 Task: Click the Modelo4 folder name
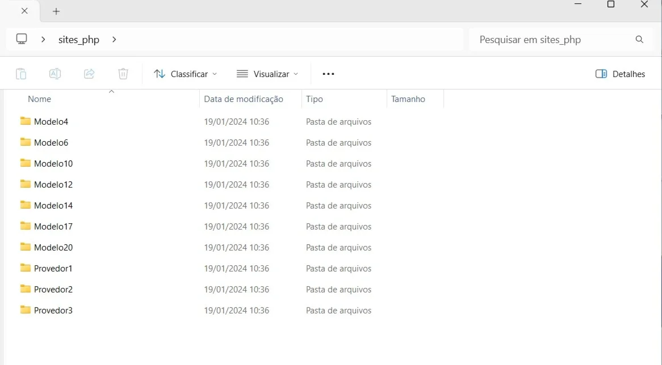point(51,122)
